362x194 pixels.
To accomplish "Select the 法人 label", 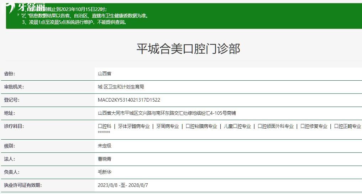I will pyautogui.click(x=10, y=159).
